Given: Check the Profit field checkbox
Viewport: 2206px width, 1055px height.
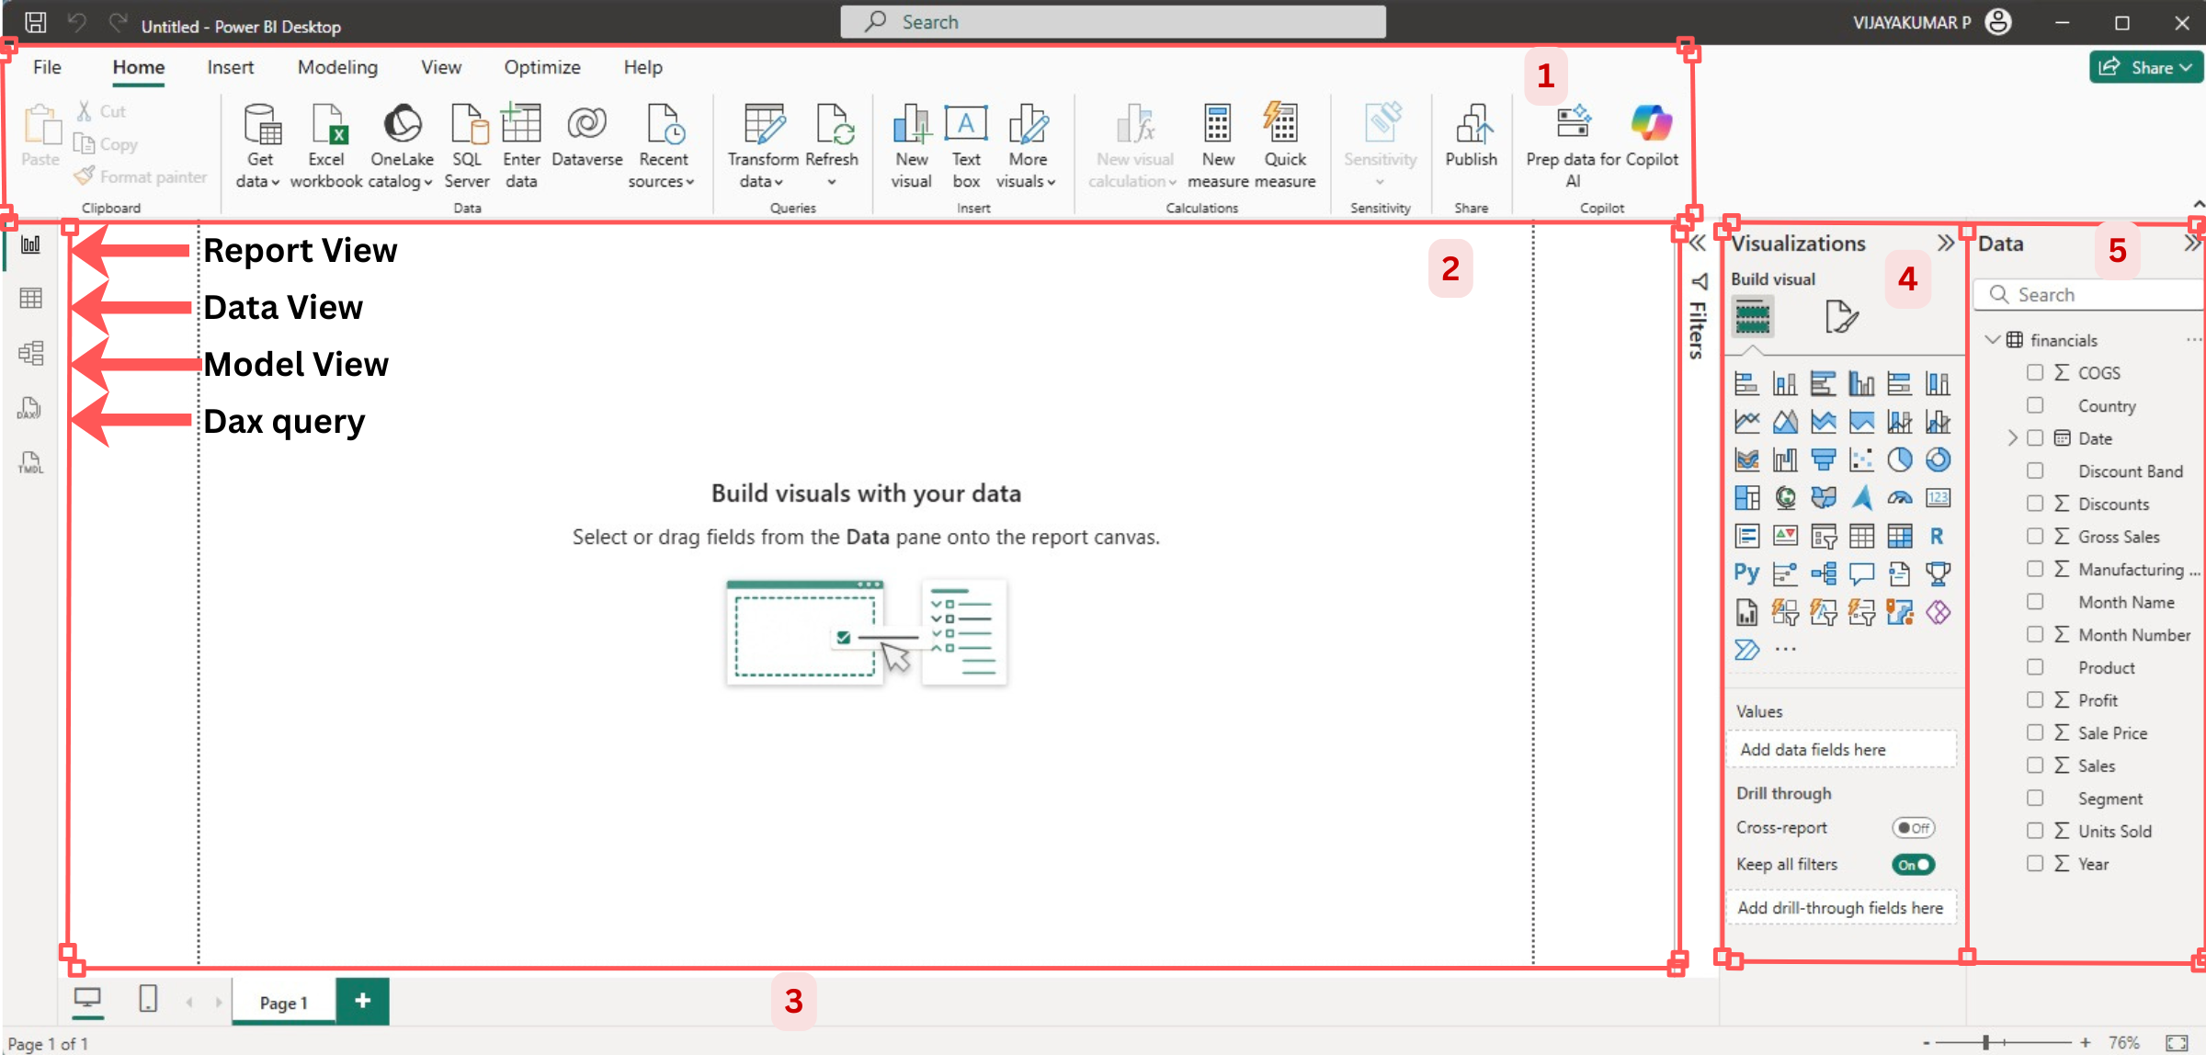Looking at the screenshot, I should (2035, 700).
